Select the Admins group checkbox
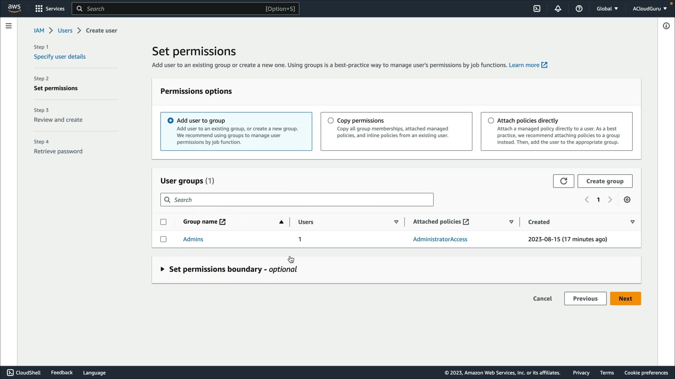Screen dimensions: 675x379 [163, 239]
